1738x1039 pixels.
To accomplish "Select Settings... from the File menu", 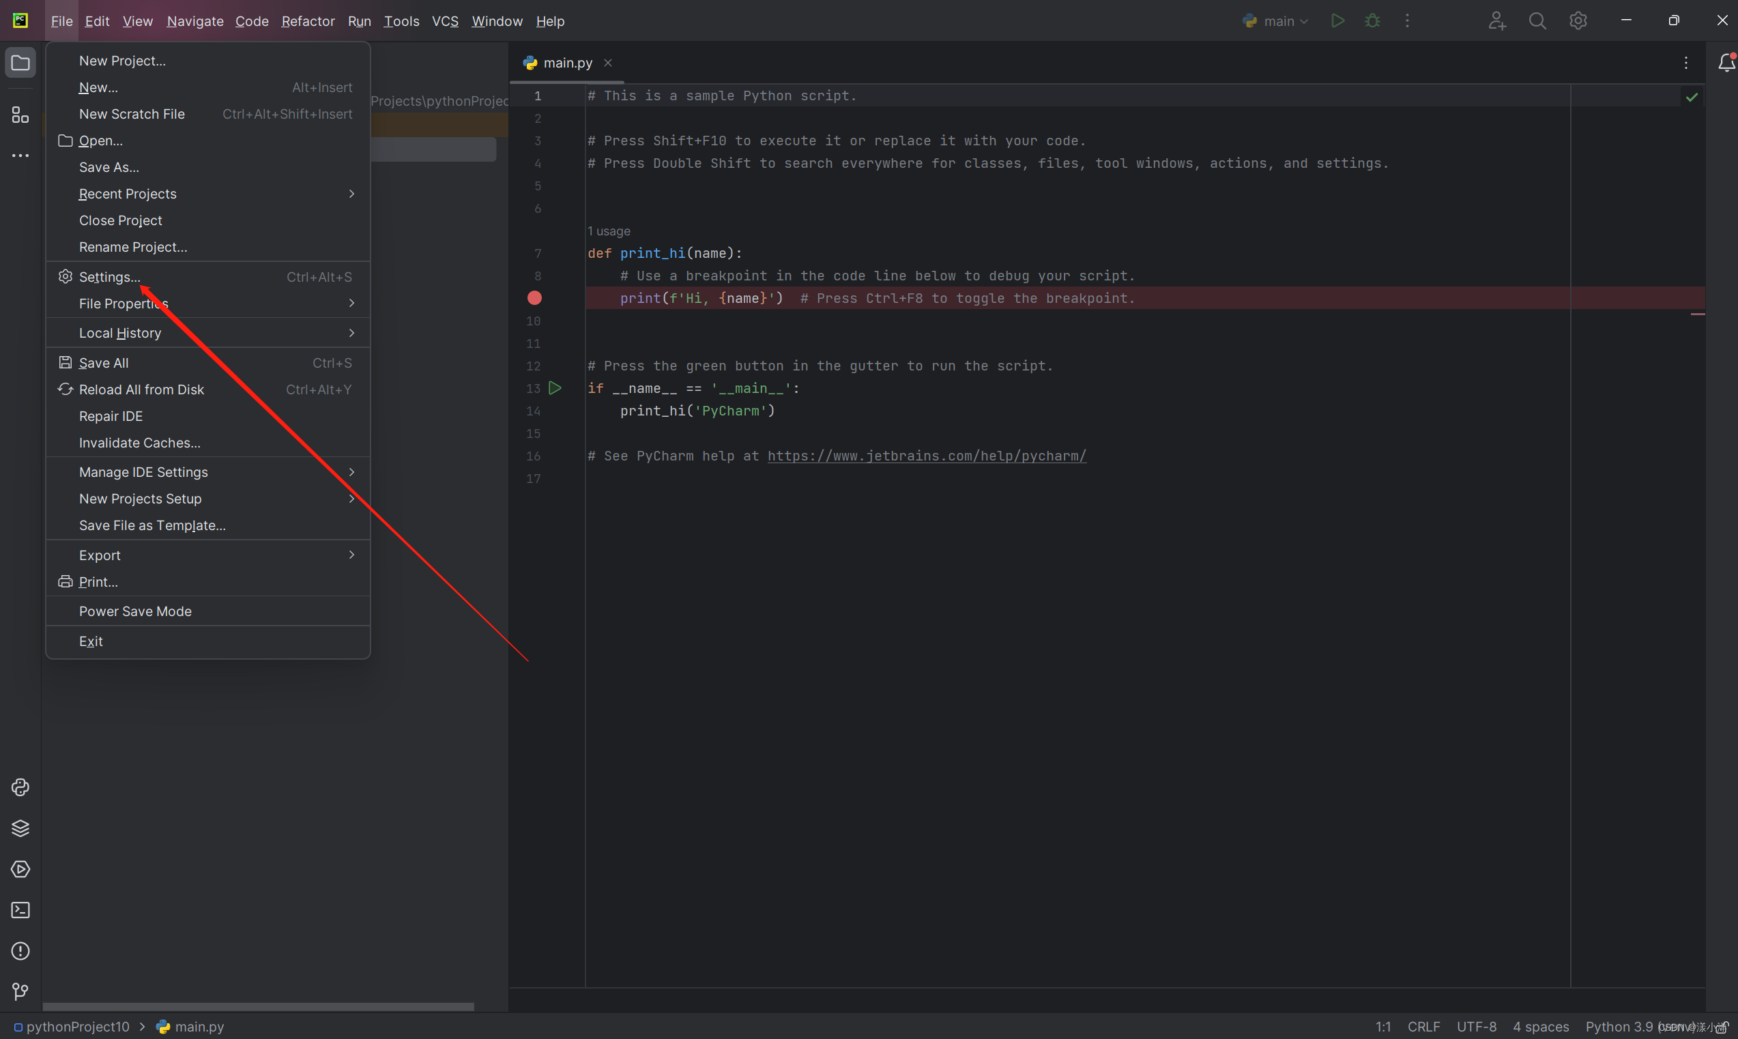I will 109,277.
